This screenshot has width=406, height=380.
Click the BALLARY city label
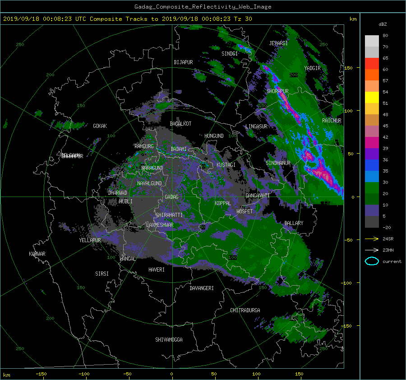pos(294,223)
